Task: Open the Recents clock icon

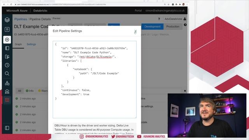Action: click(7, 65)
